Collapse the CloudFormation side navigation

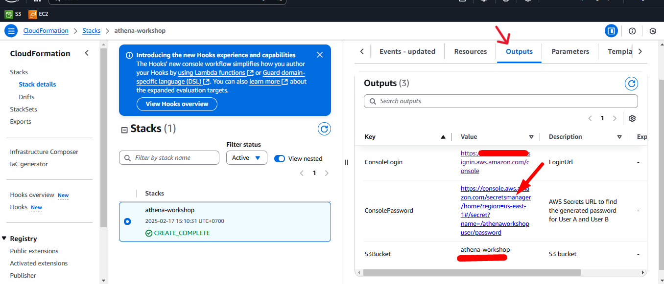coord(87,53)
